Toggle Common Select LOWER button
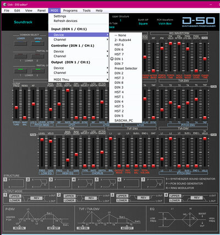This screenshot has width=220, height=235. tap(20, 44)
